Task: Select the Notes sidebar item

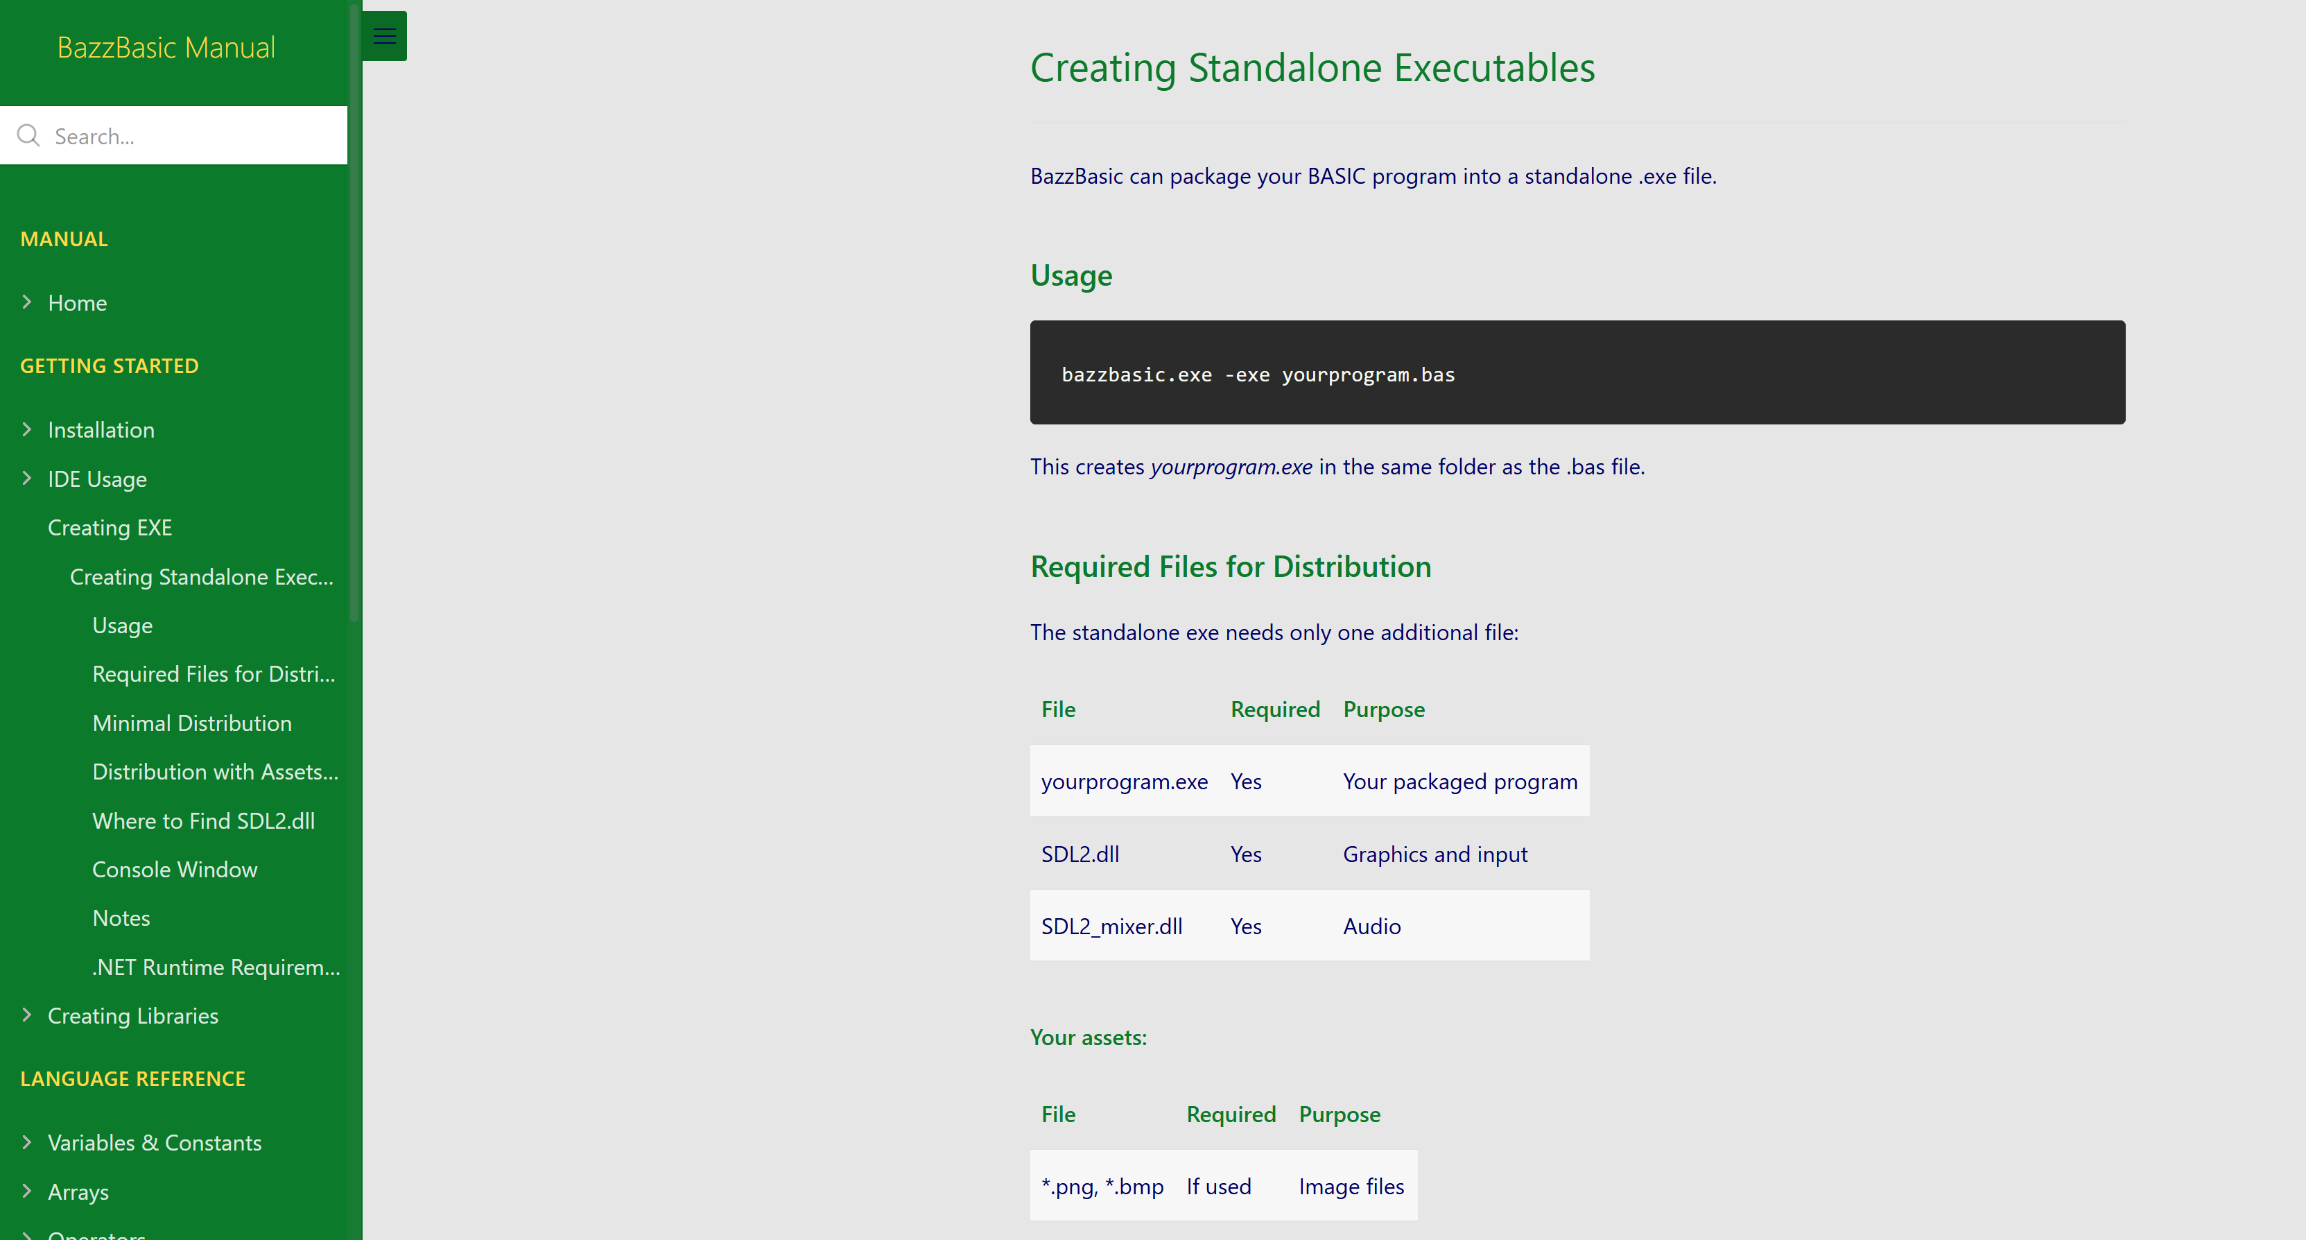Action: click(121, 919)
